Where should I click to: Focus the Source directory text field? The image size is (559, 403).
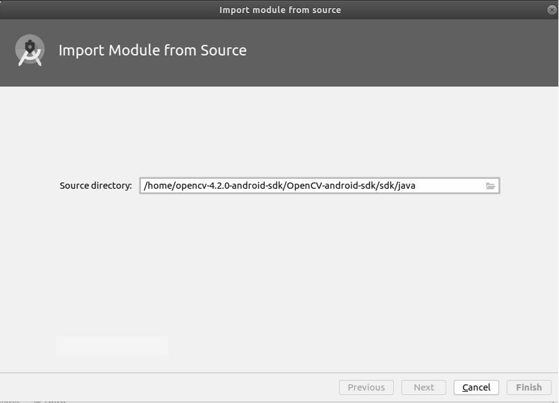(x=320, y=186)
